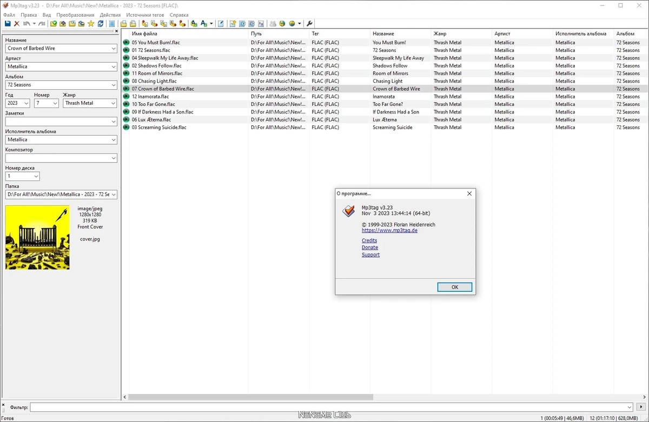The width and height of the screenshot is (649, 422).
Task: Open the Правка menu
Action: click(x=29, y=15)
